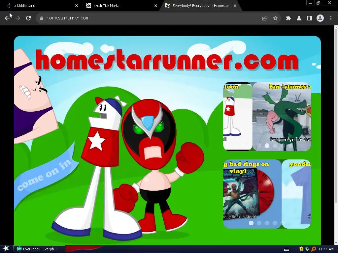
Task: Open the user profile avatar menu
Action: [320, 18]
